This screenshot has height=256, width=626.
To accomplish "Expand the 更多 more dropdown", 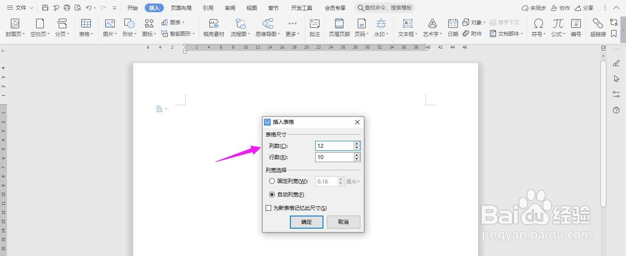I will coord(293,28).
